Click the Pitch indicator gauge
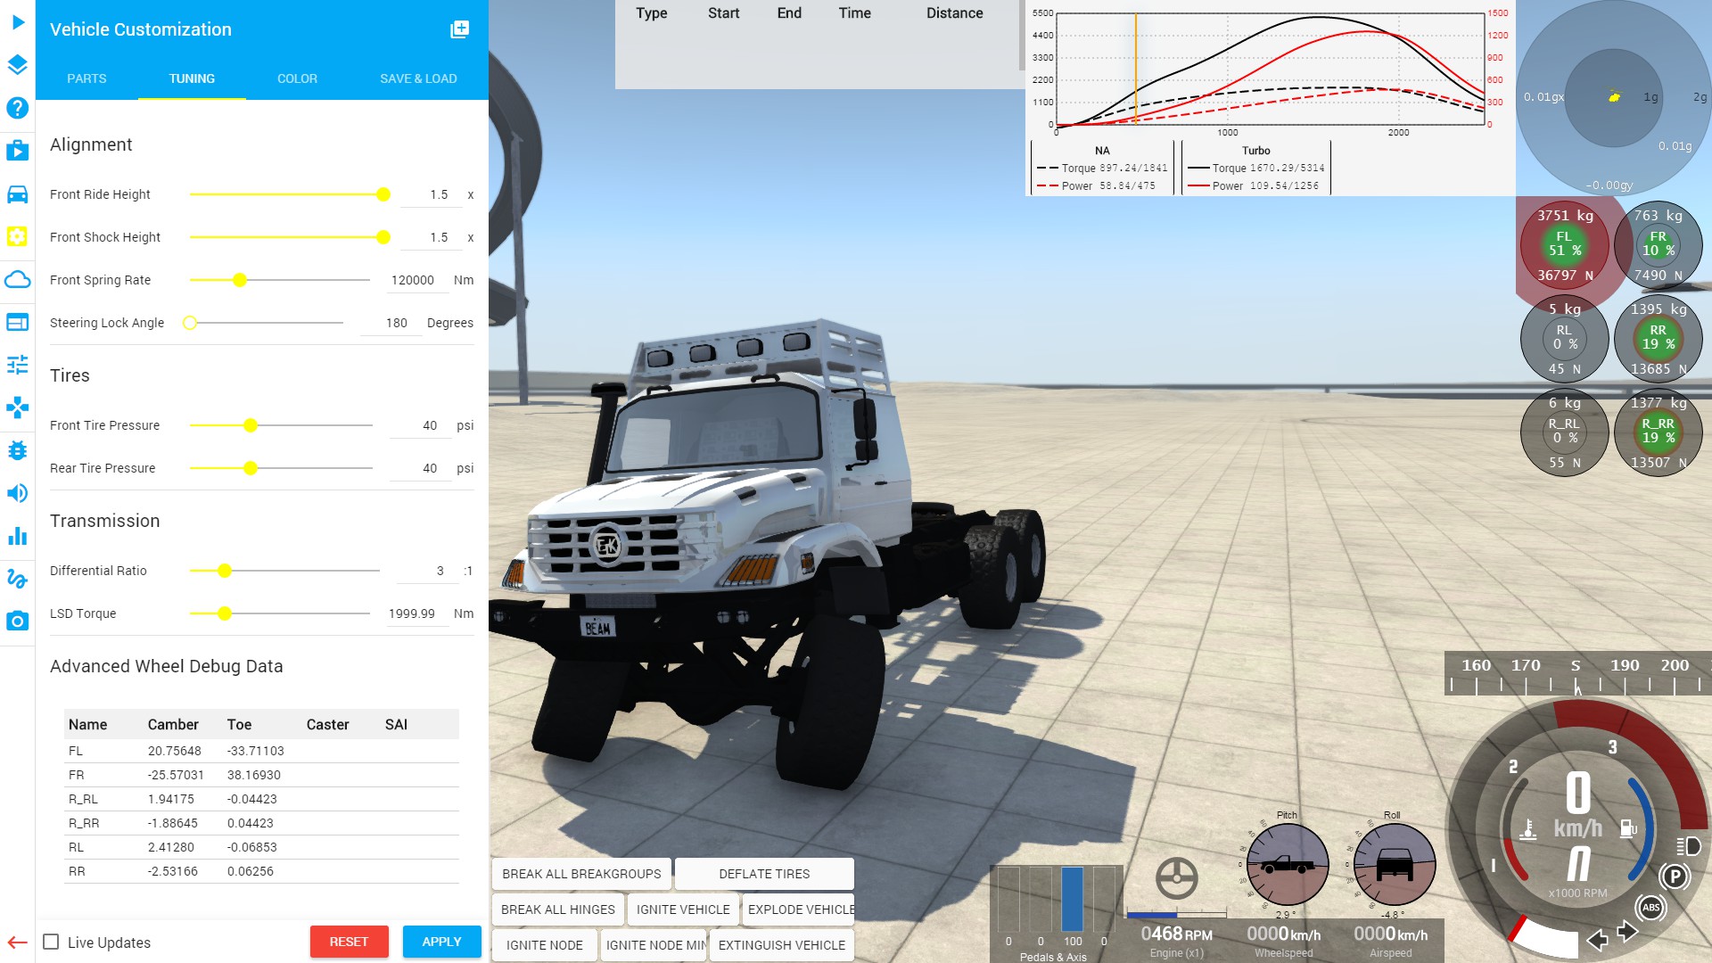This screenshot has height=963, width=1712. (x=1287, y=863)
